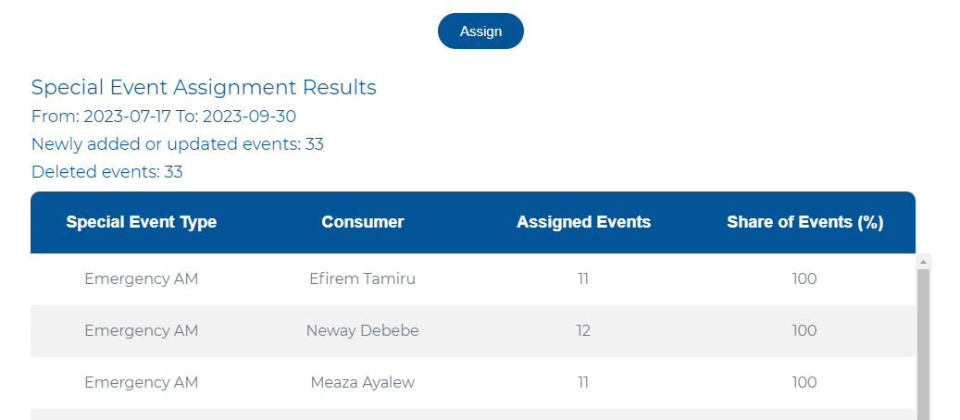Click share value 100 for Efirem Tamiru
960x420 pixels.
click(804, 279)
